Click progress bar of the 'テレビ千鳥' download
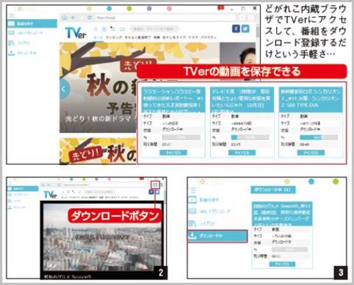 click(x=250, y=137)
